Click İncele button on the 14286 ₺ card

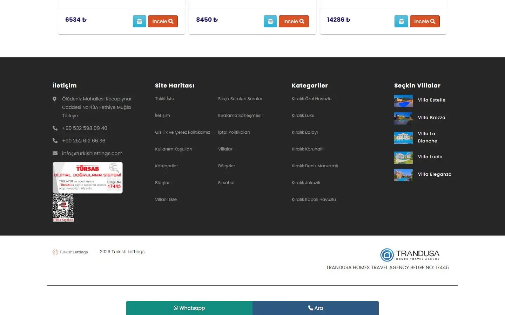[425, 21]
